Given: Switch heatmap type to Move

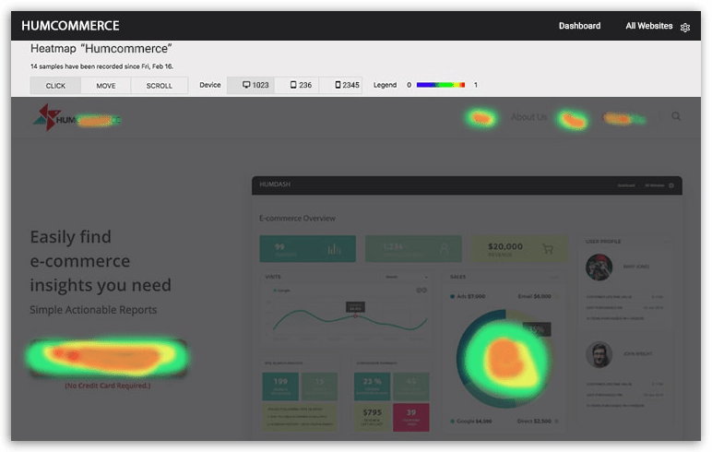Looking at the screenshot, I should [x=106, y=86].
